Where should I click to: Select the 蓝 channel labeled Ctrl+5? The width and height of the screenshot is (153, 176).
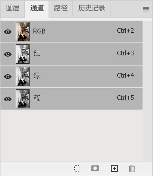tap(71, 99)
